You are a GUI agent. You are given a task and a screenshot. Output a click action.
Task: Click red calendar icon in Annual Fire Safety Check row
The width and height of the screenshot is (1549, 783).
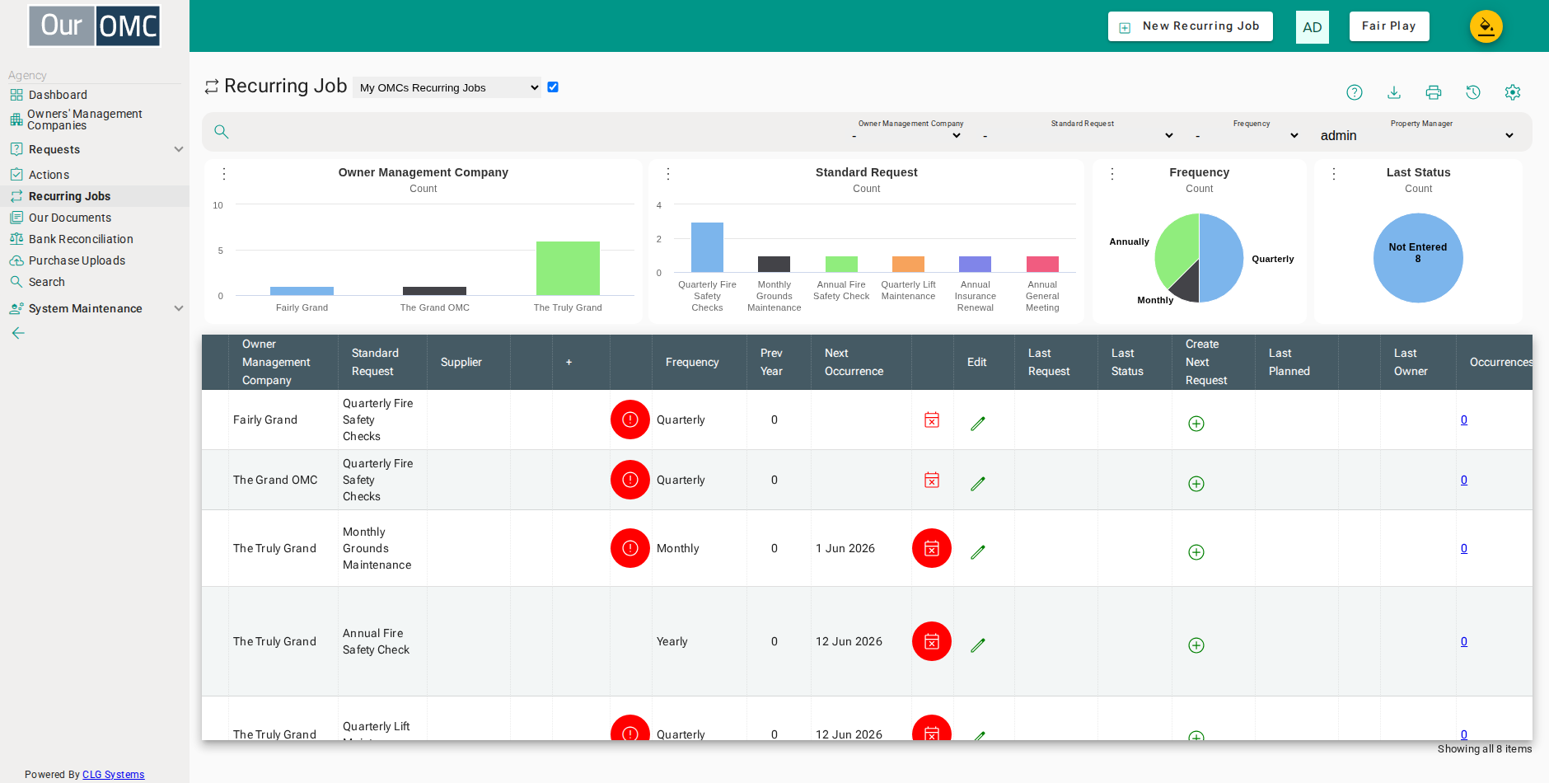click(x=932, y=641)
